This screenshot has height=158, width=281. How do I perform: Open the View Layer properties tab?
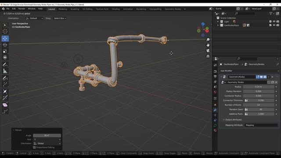pyautogui.click(x=215, y=82)
